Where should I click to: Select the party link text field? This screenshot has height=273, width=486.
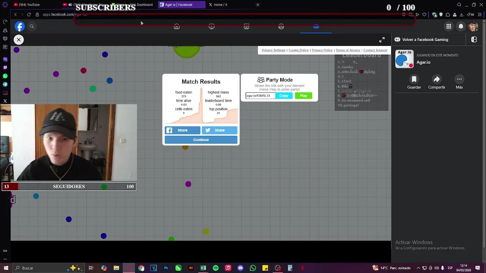pos(260,96)
